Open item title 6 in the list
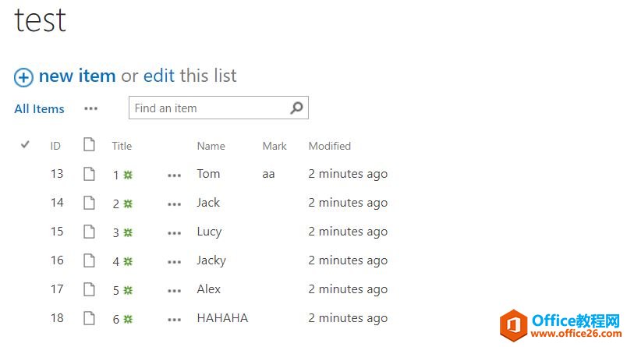This screenshot has width=627, height=347. (116, 319)
